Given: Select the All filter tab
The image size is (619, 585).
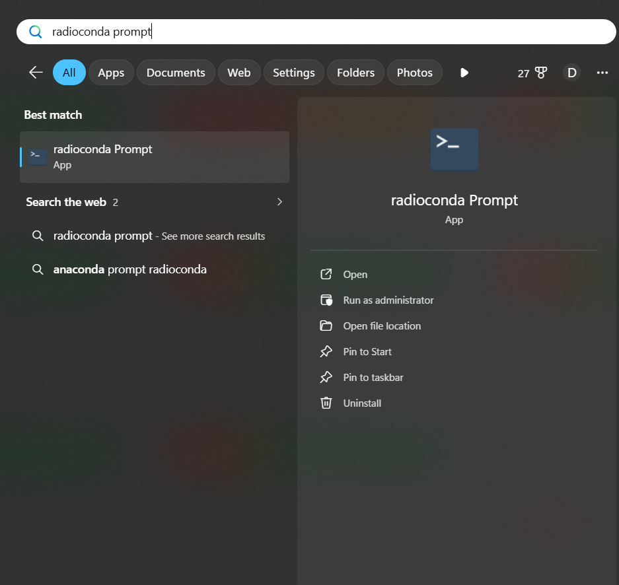Looking at the screenshot, I should (x=69, y=73).
